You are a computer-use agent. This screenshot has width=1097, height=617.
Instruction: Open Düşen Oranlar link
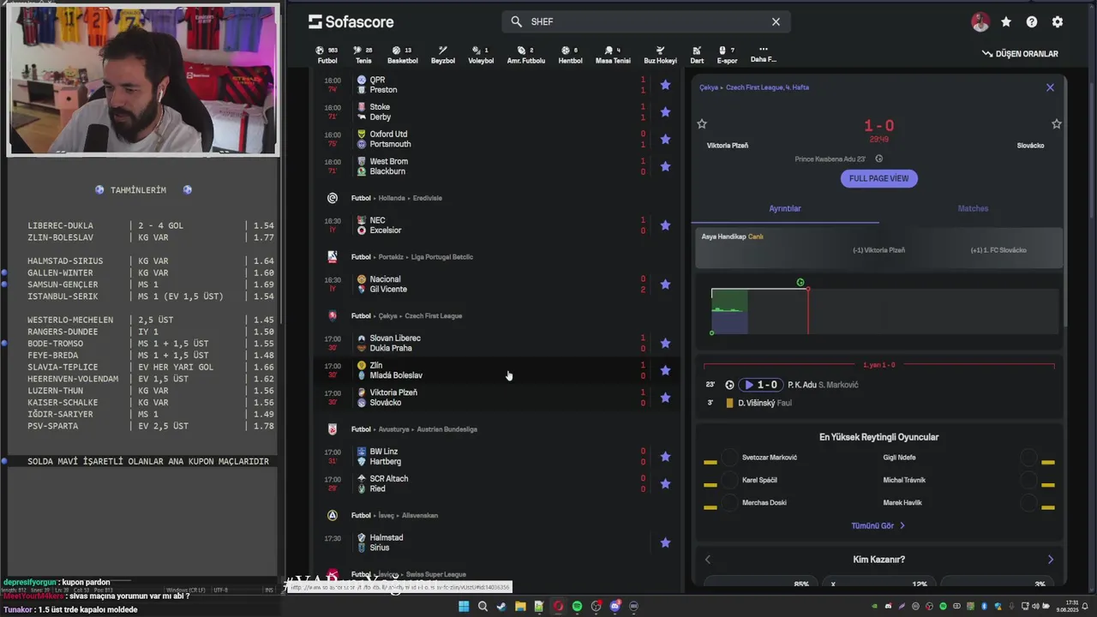[1020, 54]
